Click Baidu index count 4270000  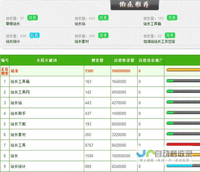tap(119, 103)
